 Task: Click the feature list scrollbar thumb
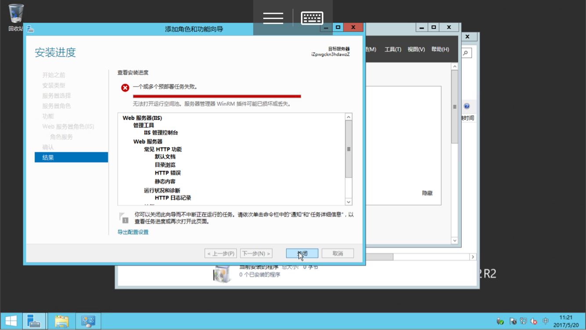(348, 149)
